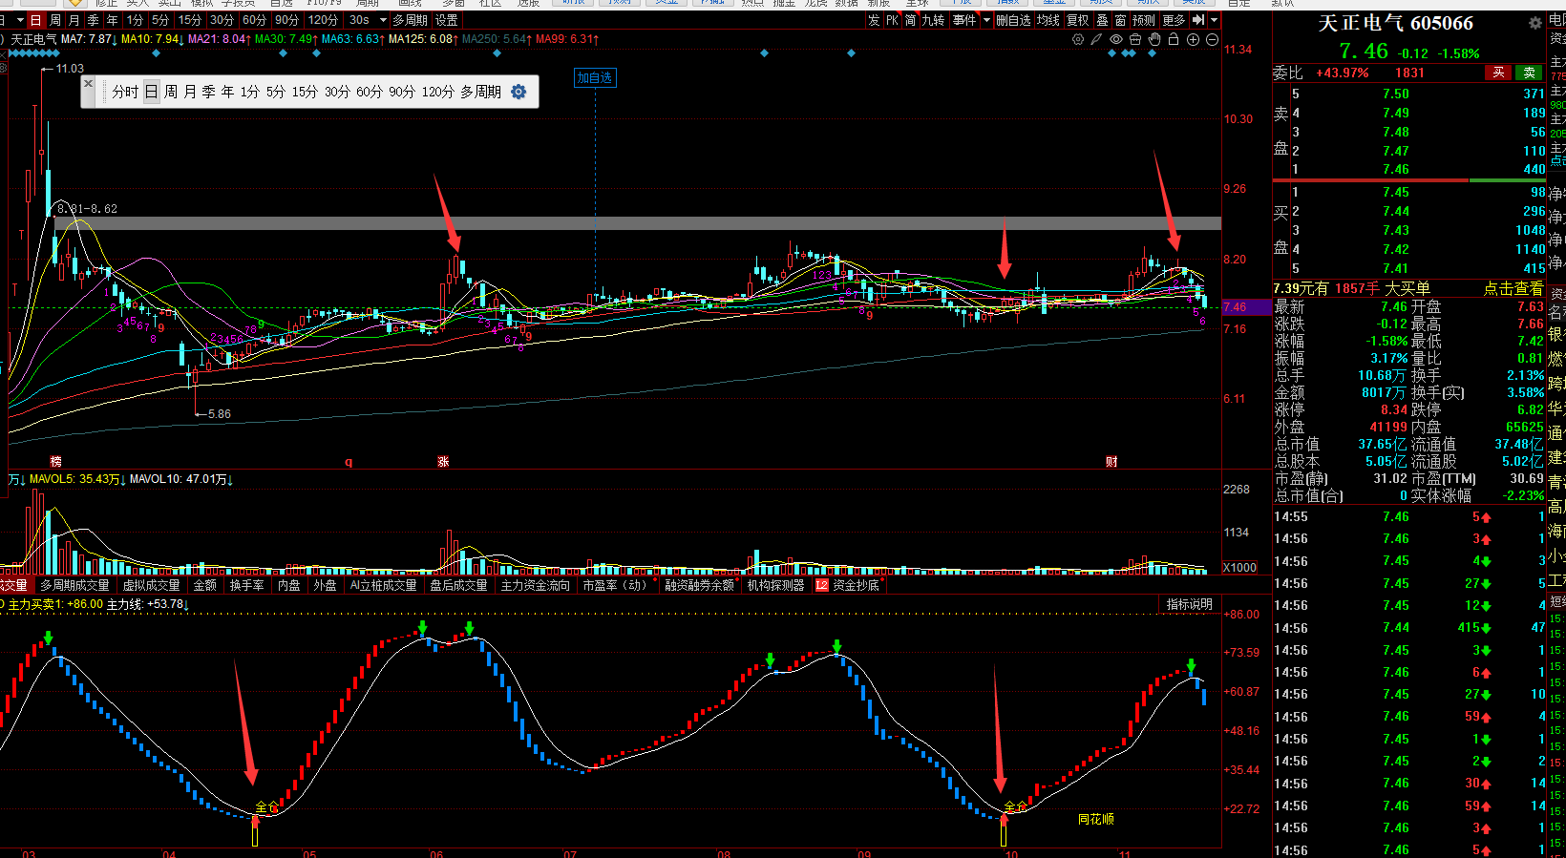Click 多周期 in top toolbar

(411, 20)
